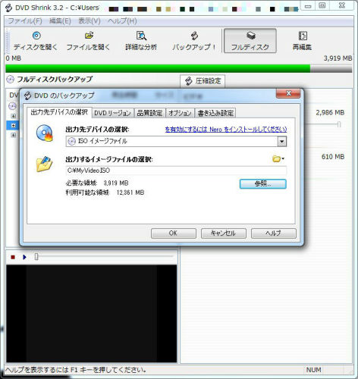The image size is (358, 379).
Task: Click the preview seek slider handle
Action: click(x=36, y=257)
